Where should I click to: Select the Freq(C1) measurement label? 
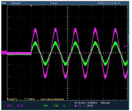click(12, 99)
